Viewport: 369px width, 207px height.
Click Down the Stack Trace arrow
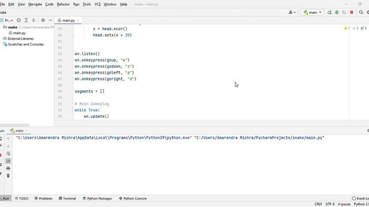(8, 146)
